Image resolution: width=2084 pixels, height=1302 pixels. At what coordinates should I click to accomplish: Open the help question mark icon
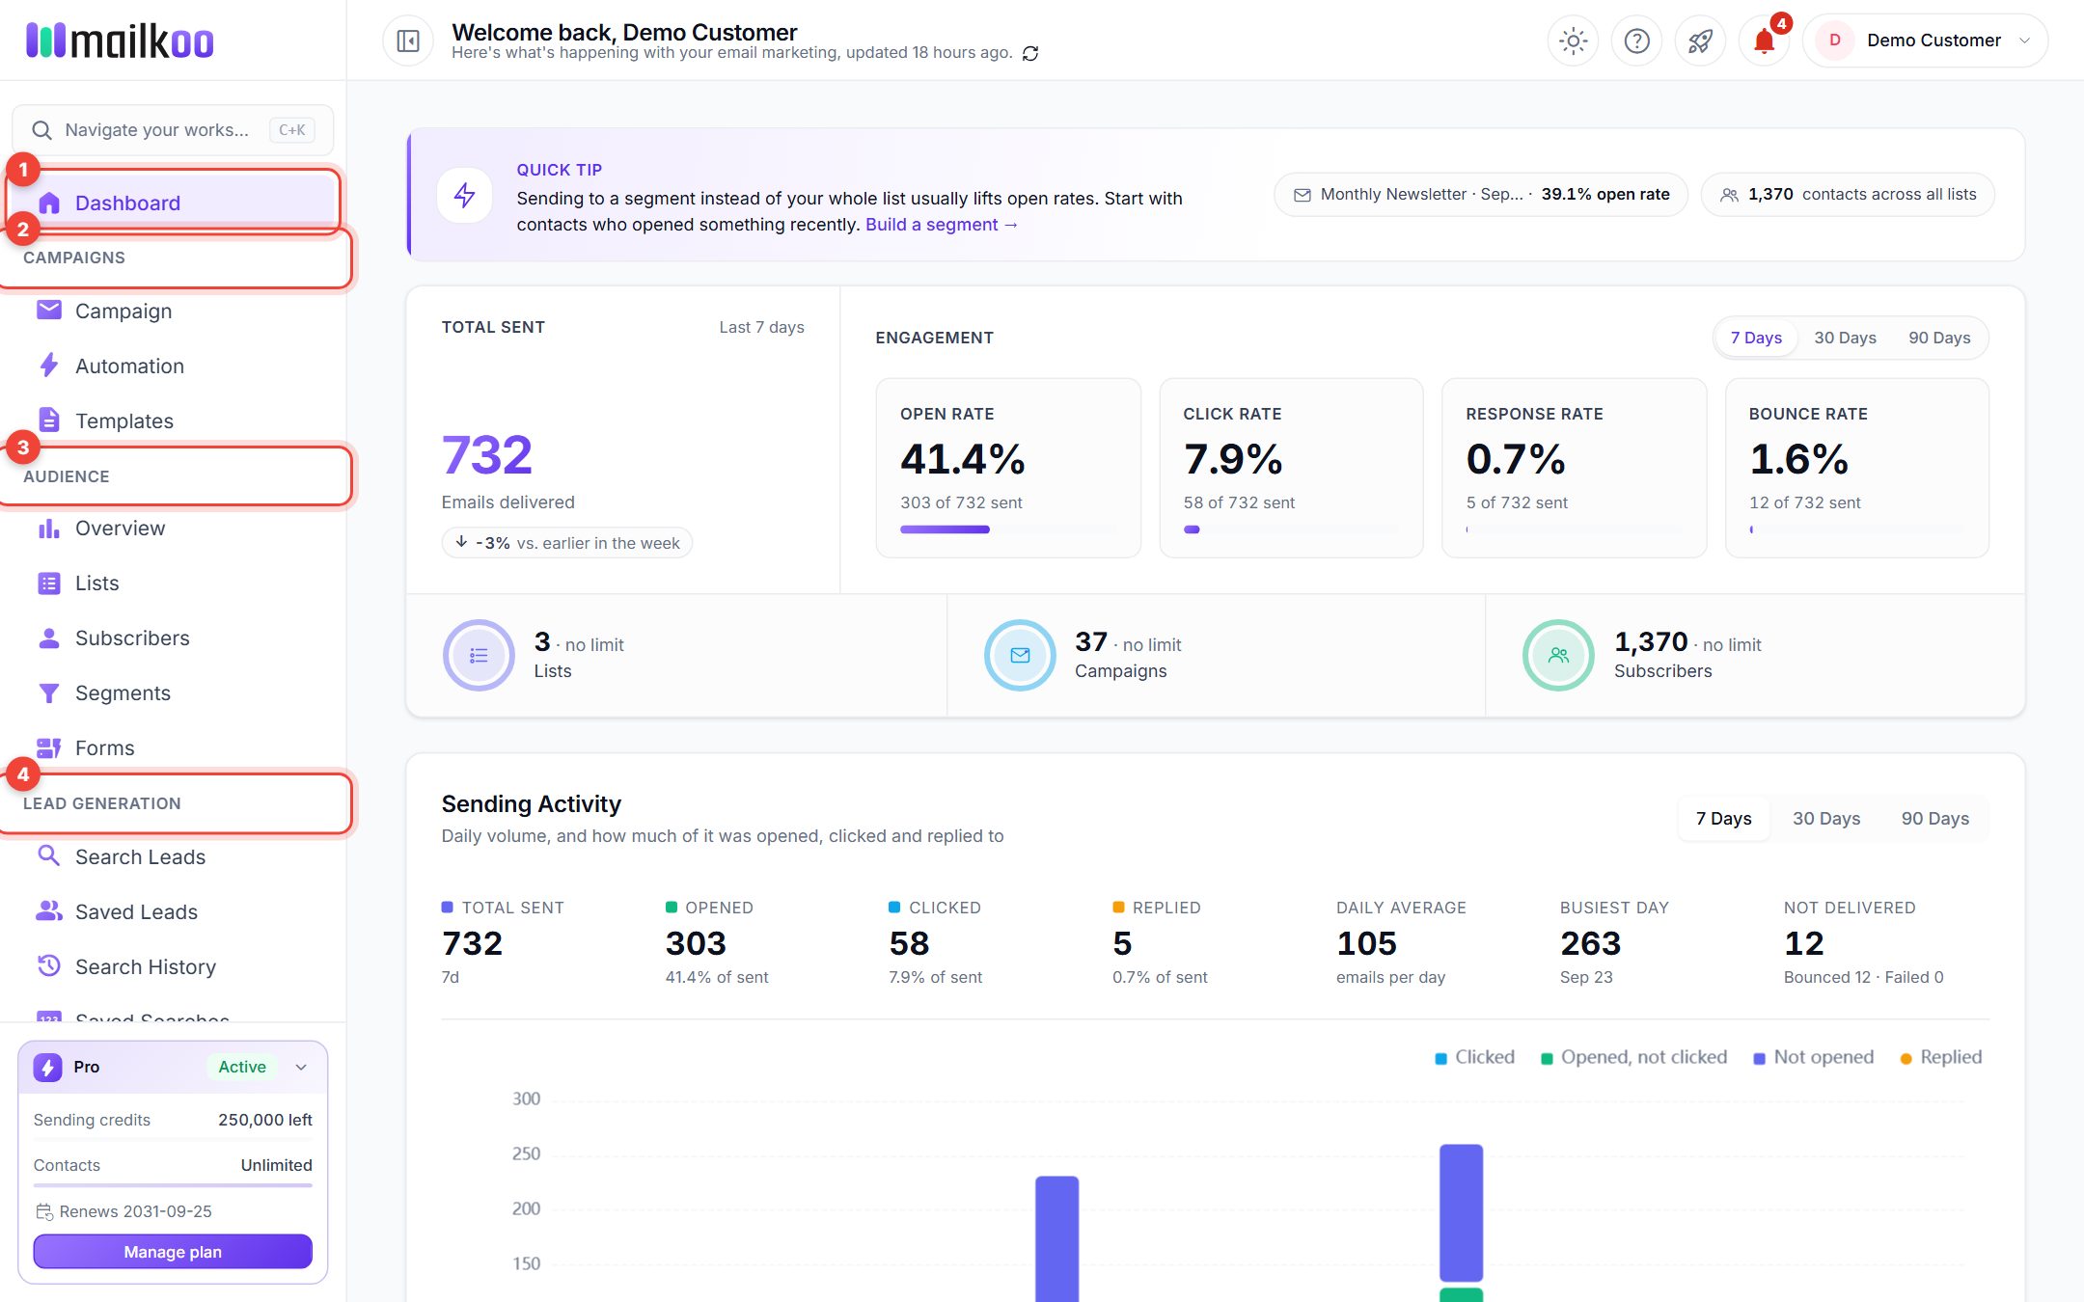click(1636, 41)
